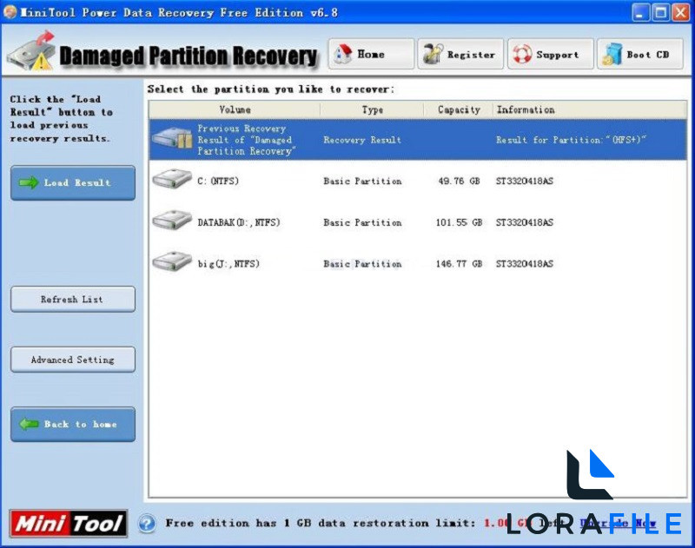Click the Home toolbar button
The image size is (695, 548).
[372, 54]
